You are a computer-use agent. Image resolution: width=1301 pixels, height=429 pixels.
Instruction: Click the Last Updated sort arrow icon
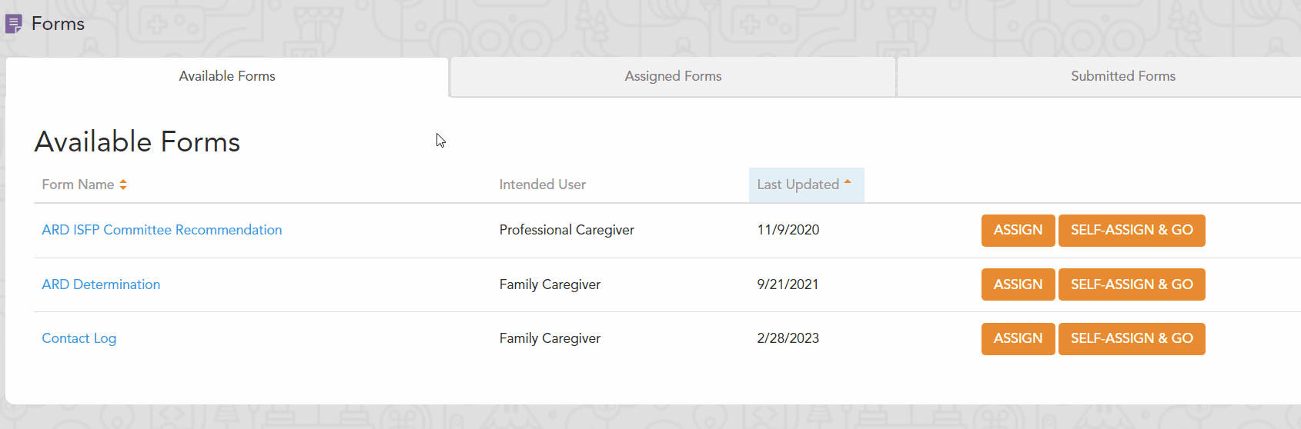click(848, 182)
